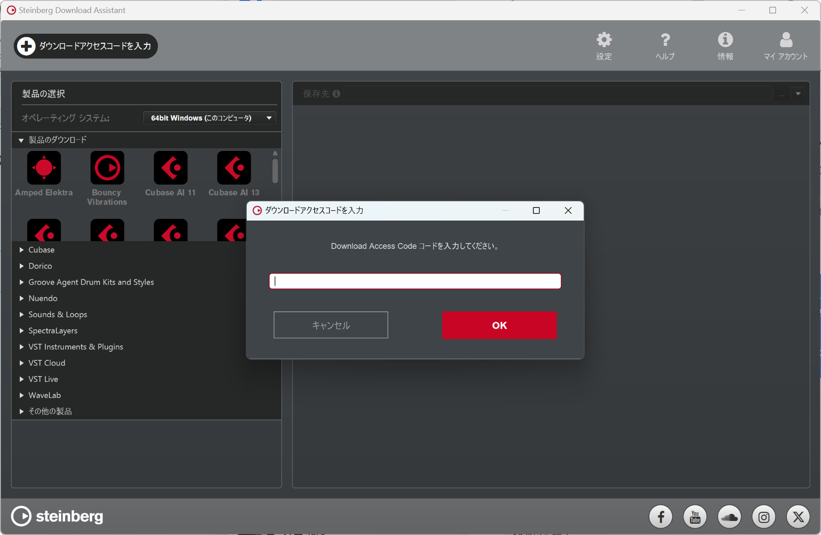The width and height of the screenshot is (821, 535).
Task: Click the product list scrollbar thumb
Action: pyautogui.click(x=275, y=171)
